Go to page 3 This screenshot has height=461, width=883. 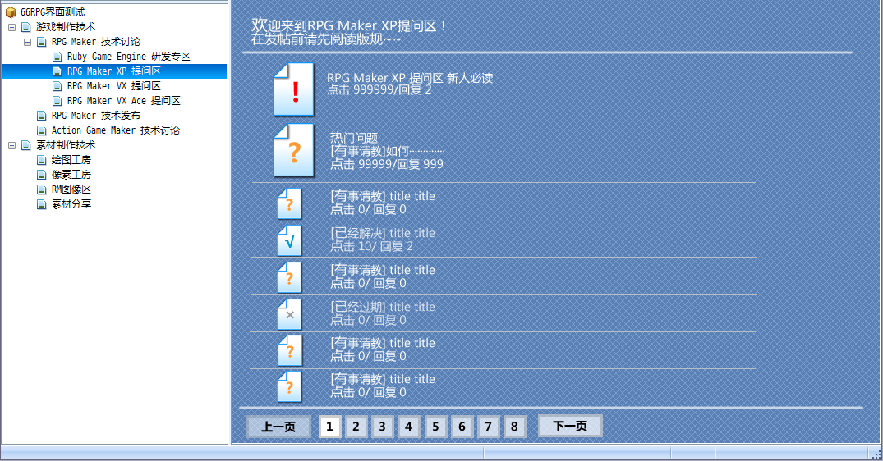coord(383,427)
